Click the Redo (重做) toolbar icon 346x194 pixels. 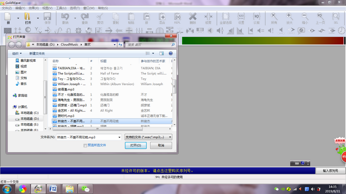click(x=85, y=18)
